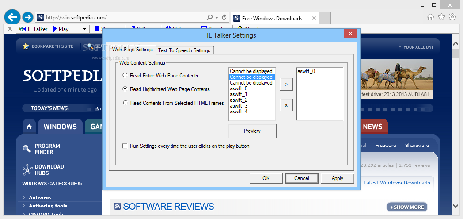Click Bookmark This Site link
The height and width of the screenshot is (219, 463).
[52, 46]
